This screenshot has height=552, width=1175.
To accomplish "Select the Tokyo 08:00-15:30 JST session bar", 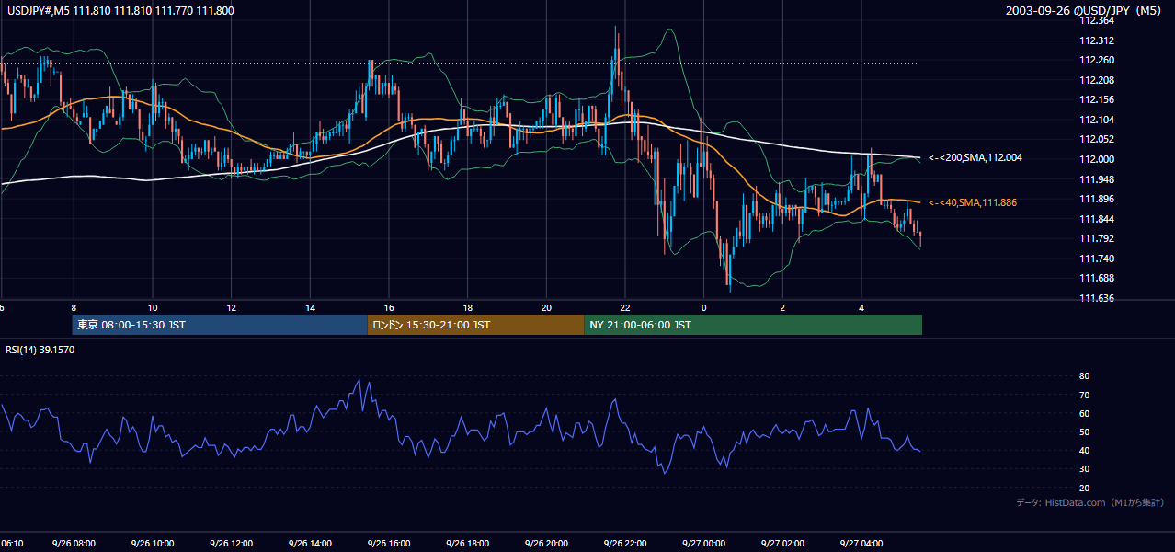I will (220, 325).
